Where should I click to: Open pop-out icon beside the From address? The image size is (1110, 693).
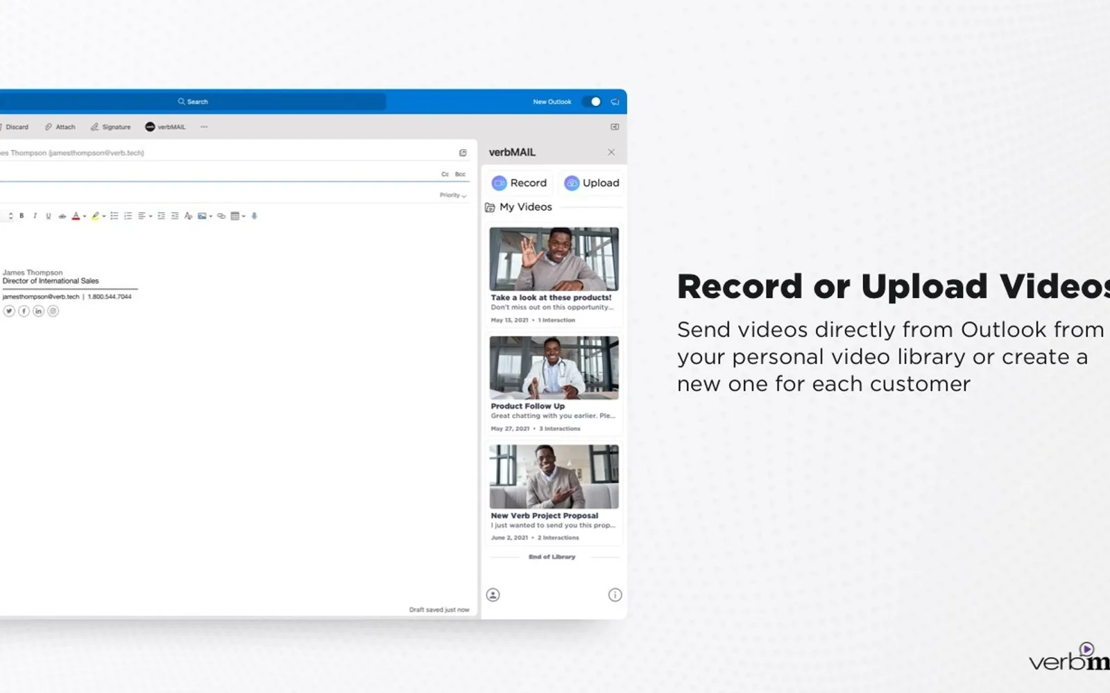point(463,153)
